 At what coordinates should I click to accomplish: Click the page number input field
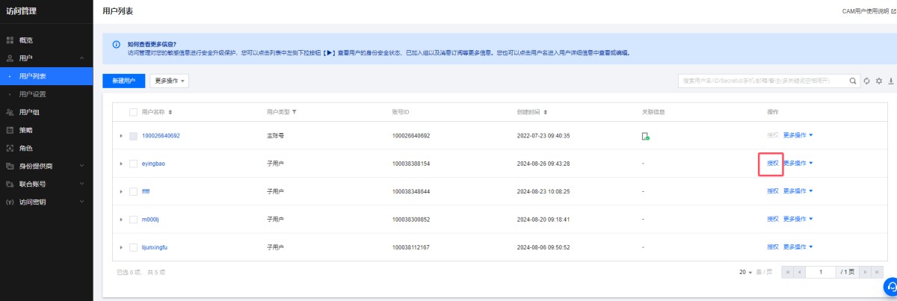click(x=820, y=272)
